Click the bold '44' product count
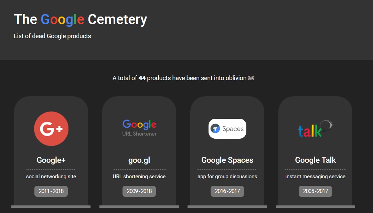The image size is (373, 213). pyautogui.click(x=142, y=78)
